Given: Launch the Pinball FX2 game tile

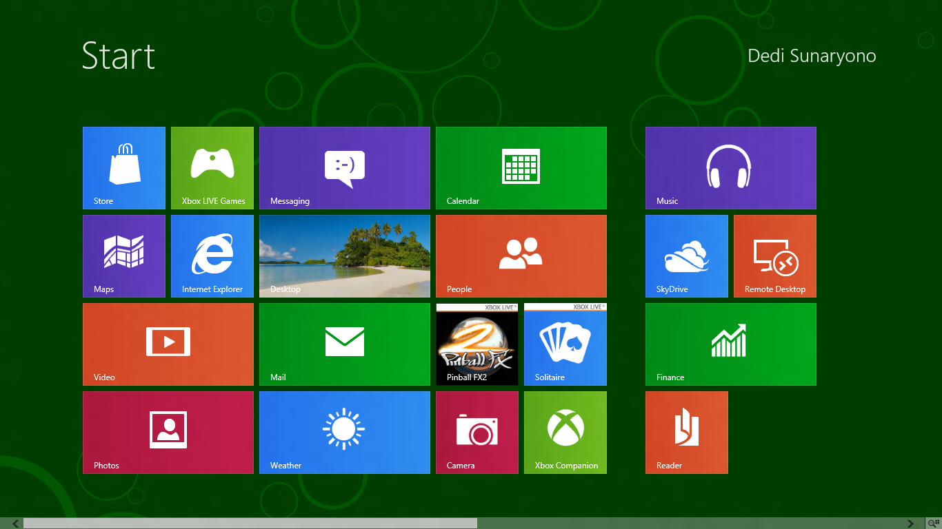Looking at the screenshot, I should [x=477, y=344].
